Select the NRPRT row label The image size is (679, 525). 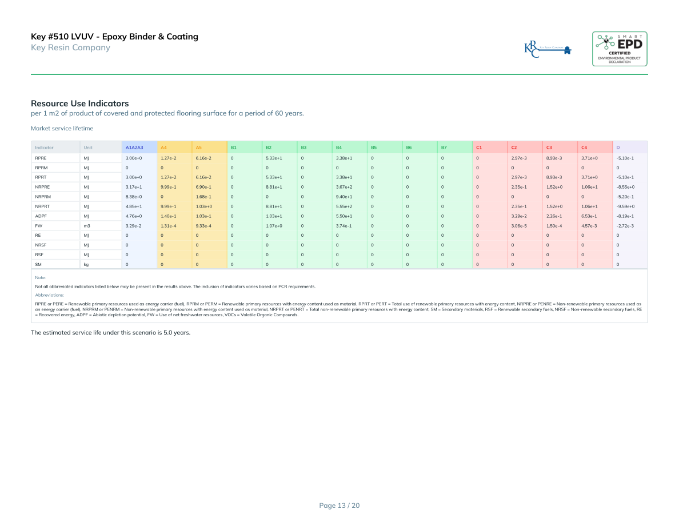pos(42,206)
